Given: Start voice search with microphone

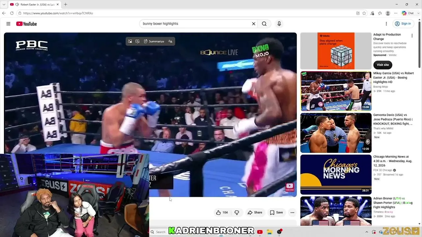Looking at the screenshot, I should 279,24.
